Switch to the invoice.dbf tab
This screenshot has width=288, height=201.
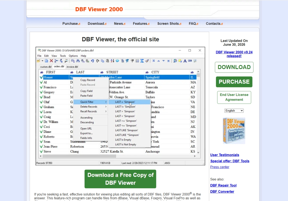[72, 67]
